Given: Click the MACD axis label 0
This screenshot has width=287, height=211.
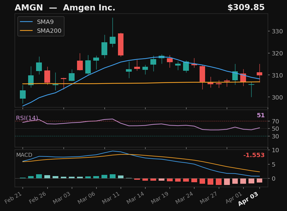Looking at the screenshot, I should tap(274, 179).
